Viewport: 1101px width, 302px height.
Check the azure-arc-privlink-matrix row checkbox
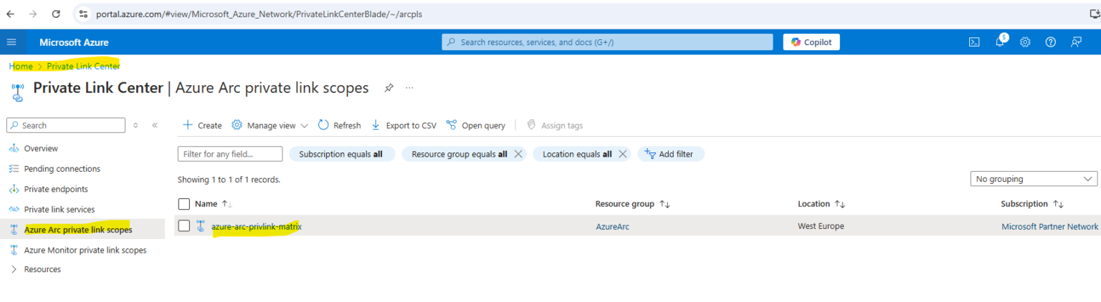point(184,226)
